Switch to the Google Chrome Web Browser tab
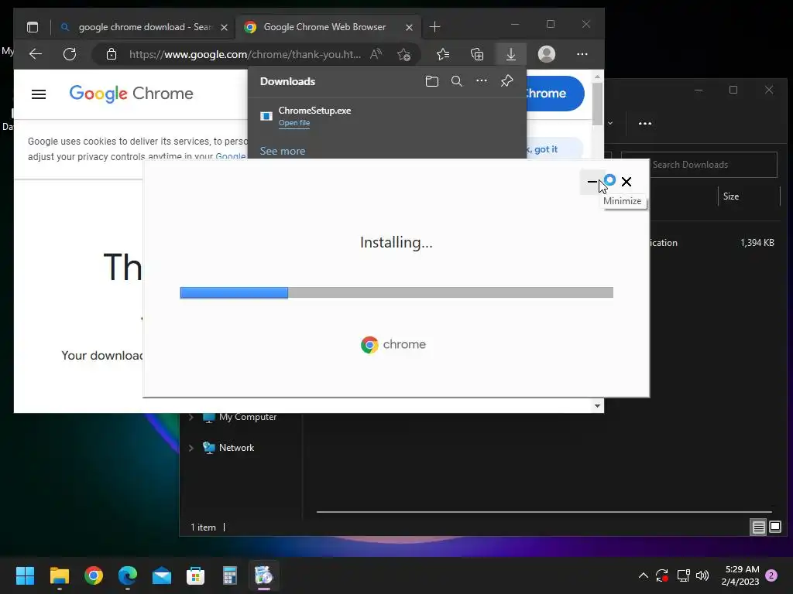The height and width of the screenshot is (594, 793). (324, 27)
